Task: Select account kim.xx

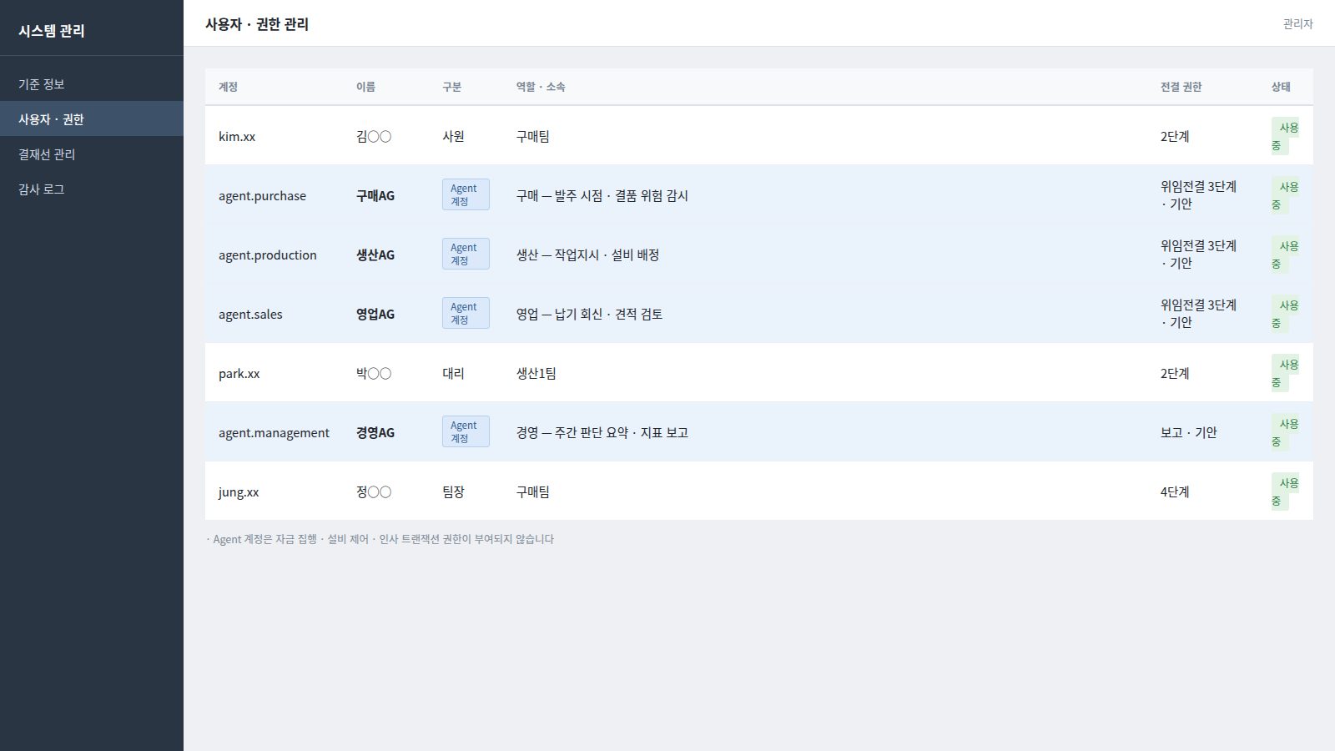Action: (237, 136)
